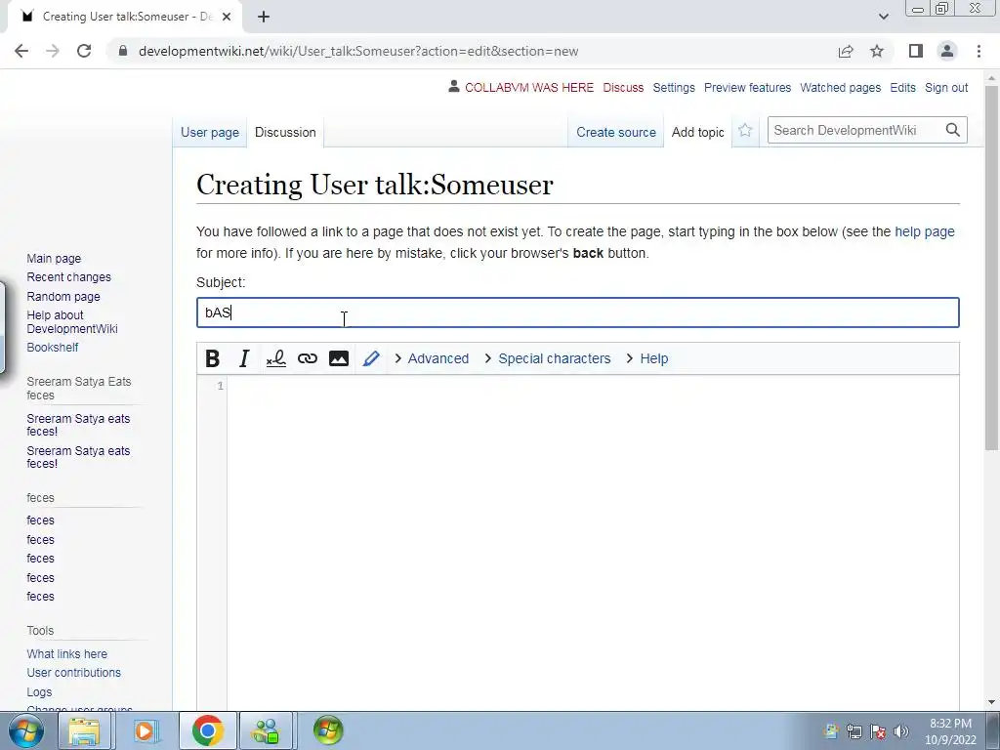Open the Create source tab
The width and height of the screenshot is (1000, 750).
pos(616,132)
